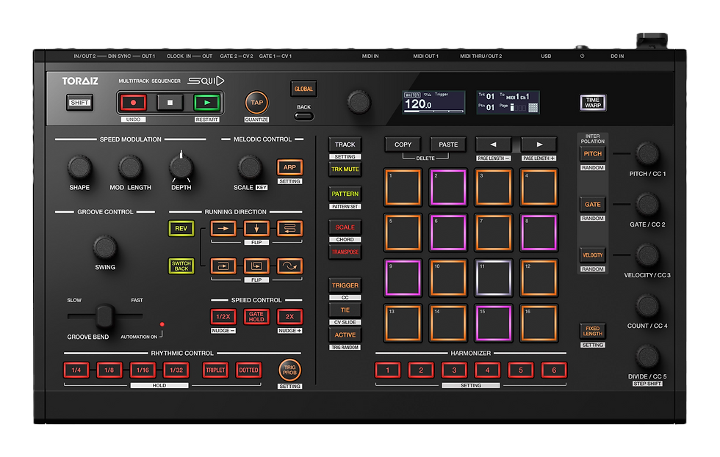
Task: Select forward running direction arrow
Action: coord(223,228)
